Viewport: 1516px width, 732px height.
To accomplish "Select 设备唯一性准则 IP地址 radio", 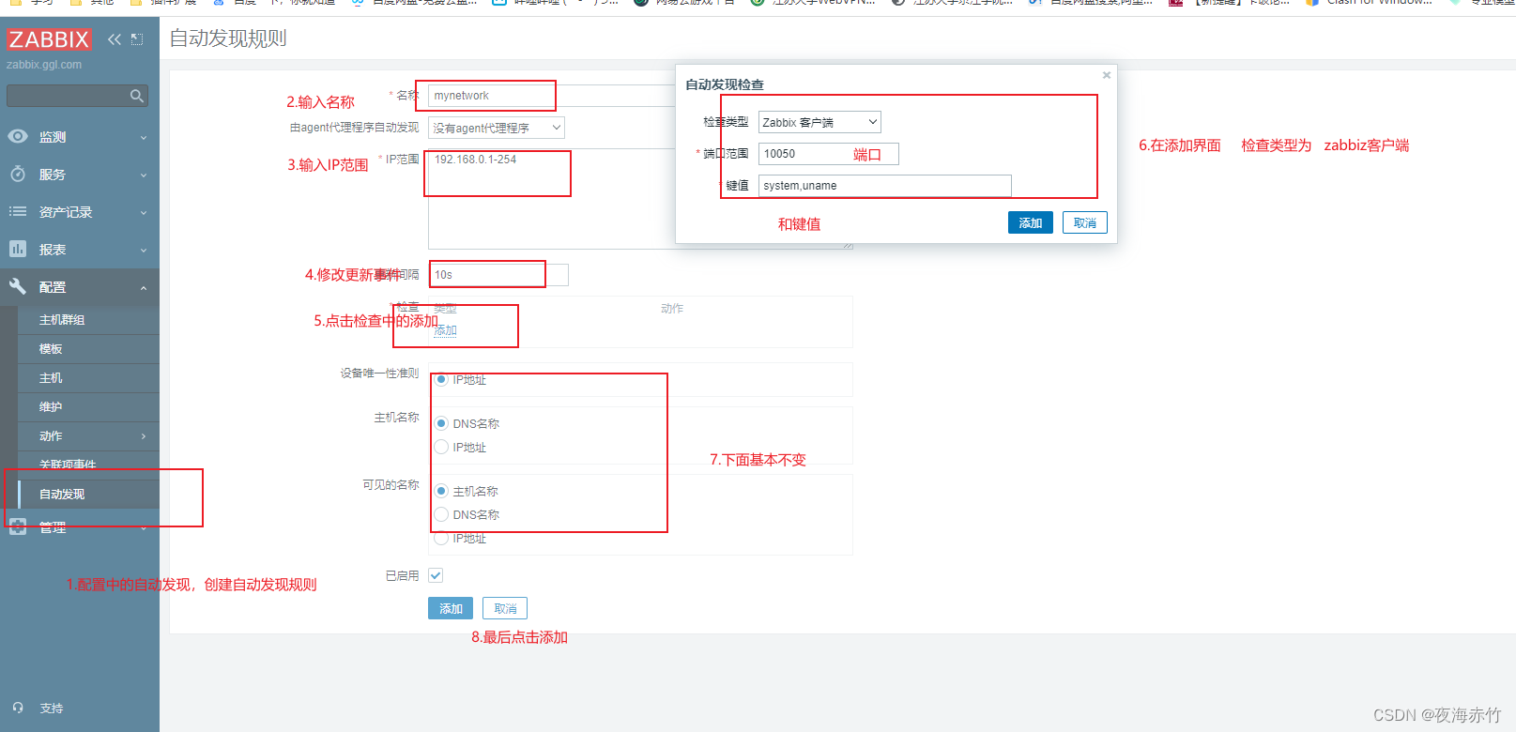I will (x=441, y=380).
